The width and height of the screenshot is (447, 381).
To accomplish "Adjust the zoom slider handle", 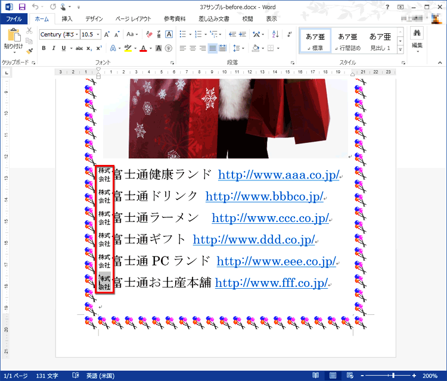I will click(393, 375).
